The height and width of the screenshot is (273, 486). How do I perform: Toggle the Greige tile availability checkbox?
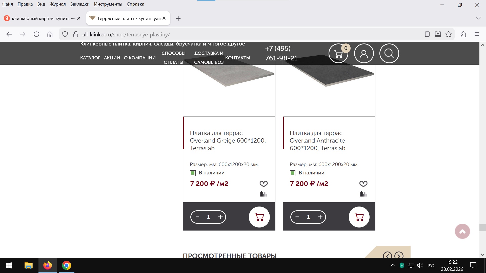click(x=193, y=173)
